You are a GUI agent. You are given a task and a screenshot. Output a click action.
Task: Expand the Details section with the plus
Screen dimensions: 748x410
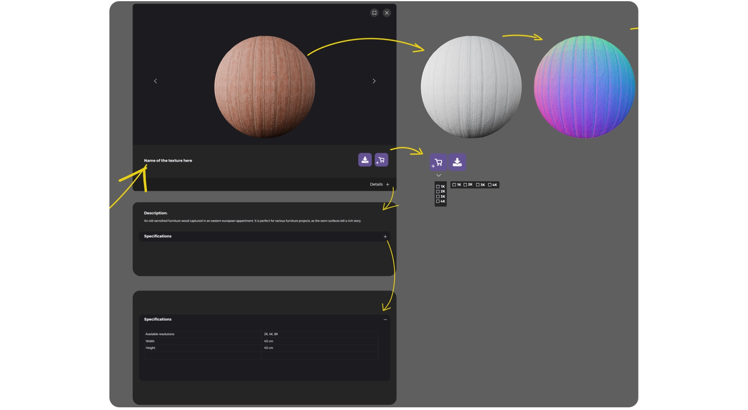(x=388, y=185)
